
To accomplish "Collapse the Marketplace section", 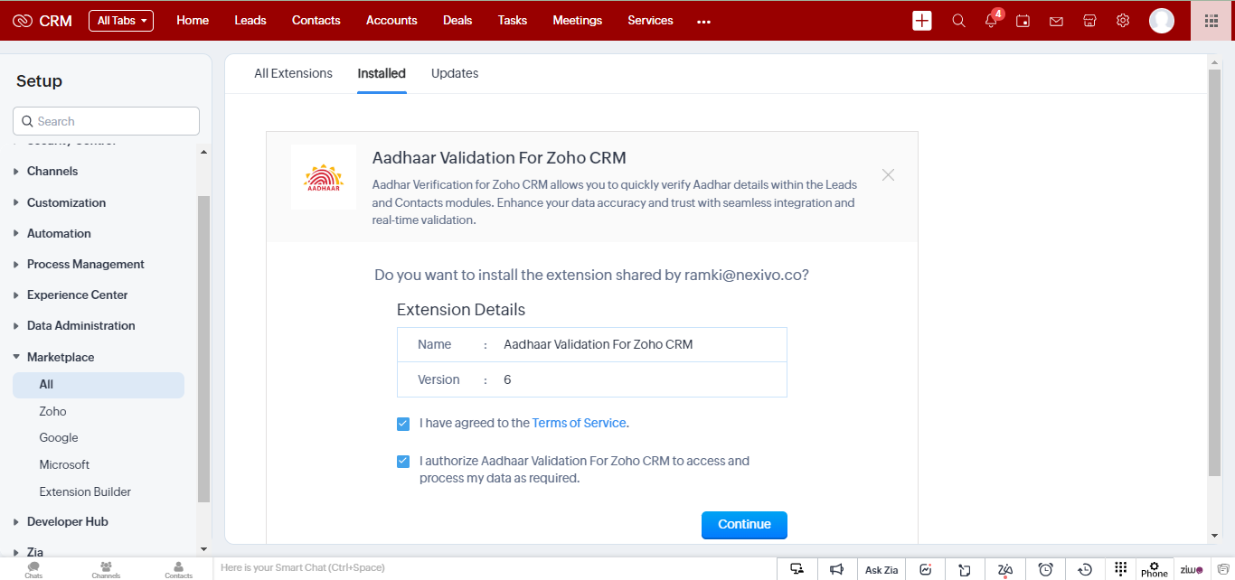I will tap(61, 357).
